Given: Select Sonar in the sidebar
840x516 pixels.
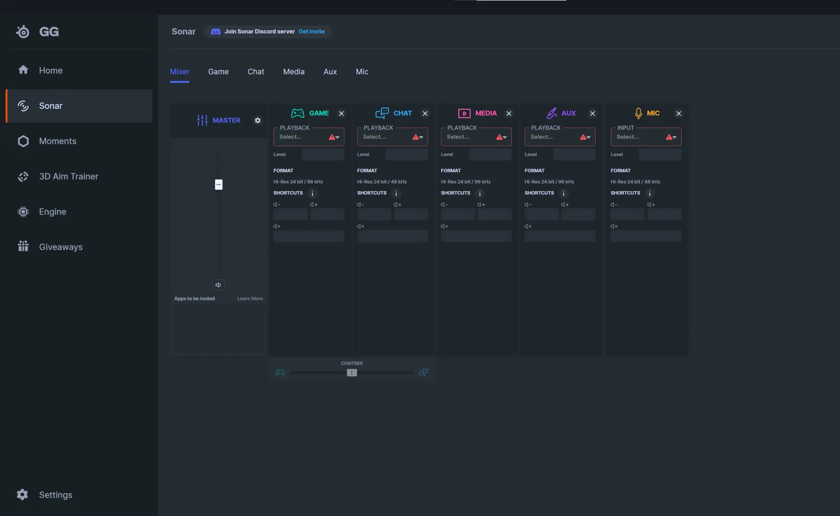Looking at the screenshot, I should [x=79, y=106].
